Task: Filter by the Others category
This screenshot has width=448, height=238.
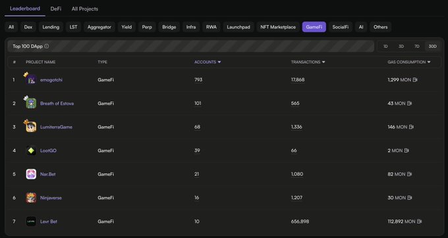Action: 381,27
